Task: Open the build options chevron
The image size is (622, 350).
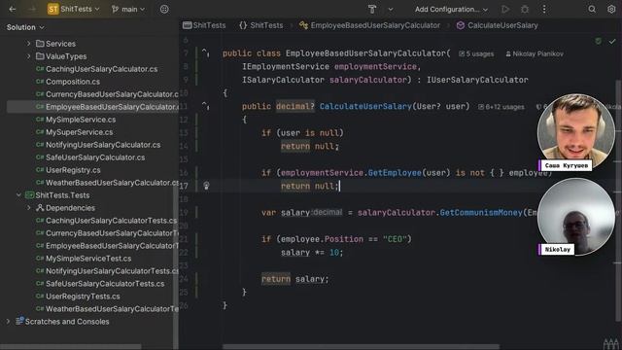Action: point(391,9)
